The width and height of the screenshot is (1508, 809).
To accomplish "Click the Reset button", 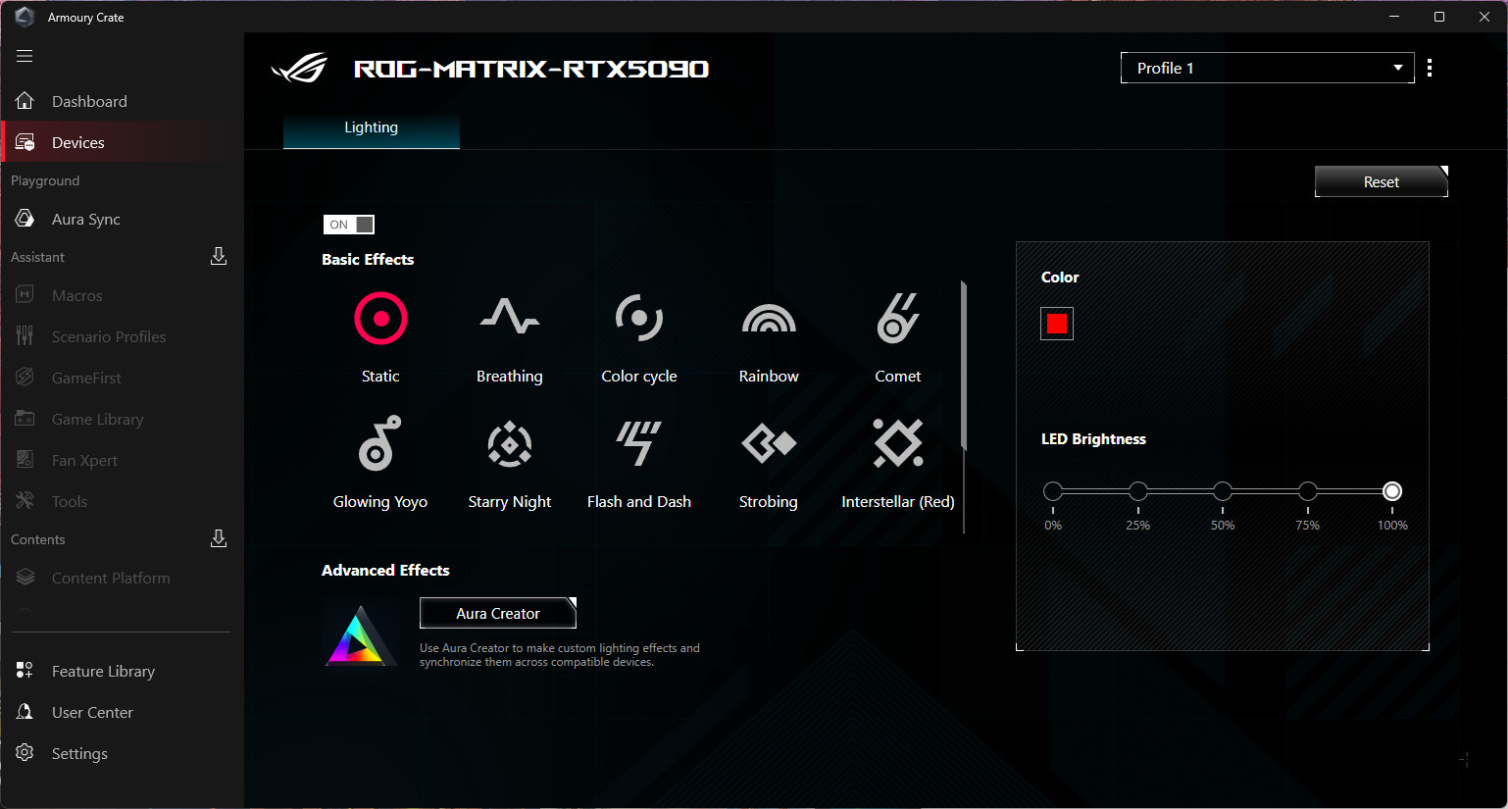I will 1381,182.
